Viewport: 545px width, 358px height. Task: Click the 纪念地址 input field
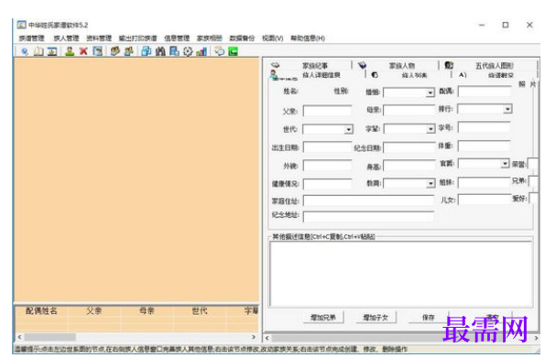click(369, 216)
